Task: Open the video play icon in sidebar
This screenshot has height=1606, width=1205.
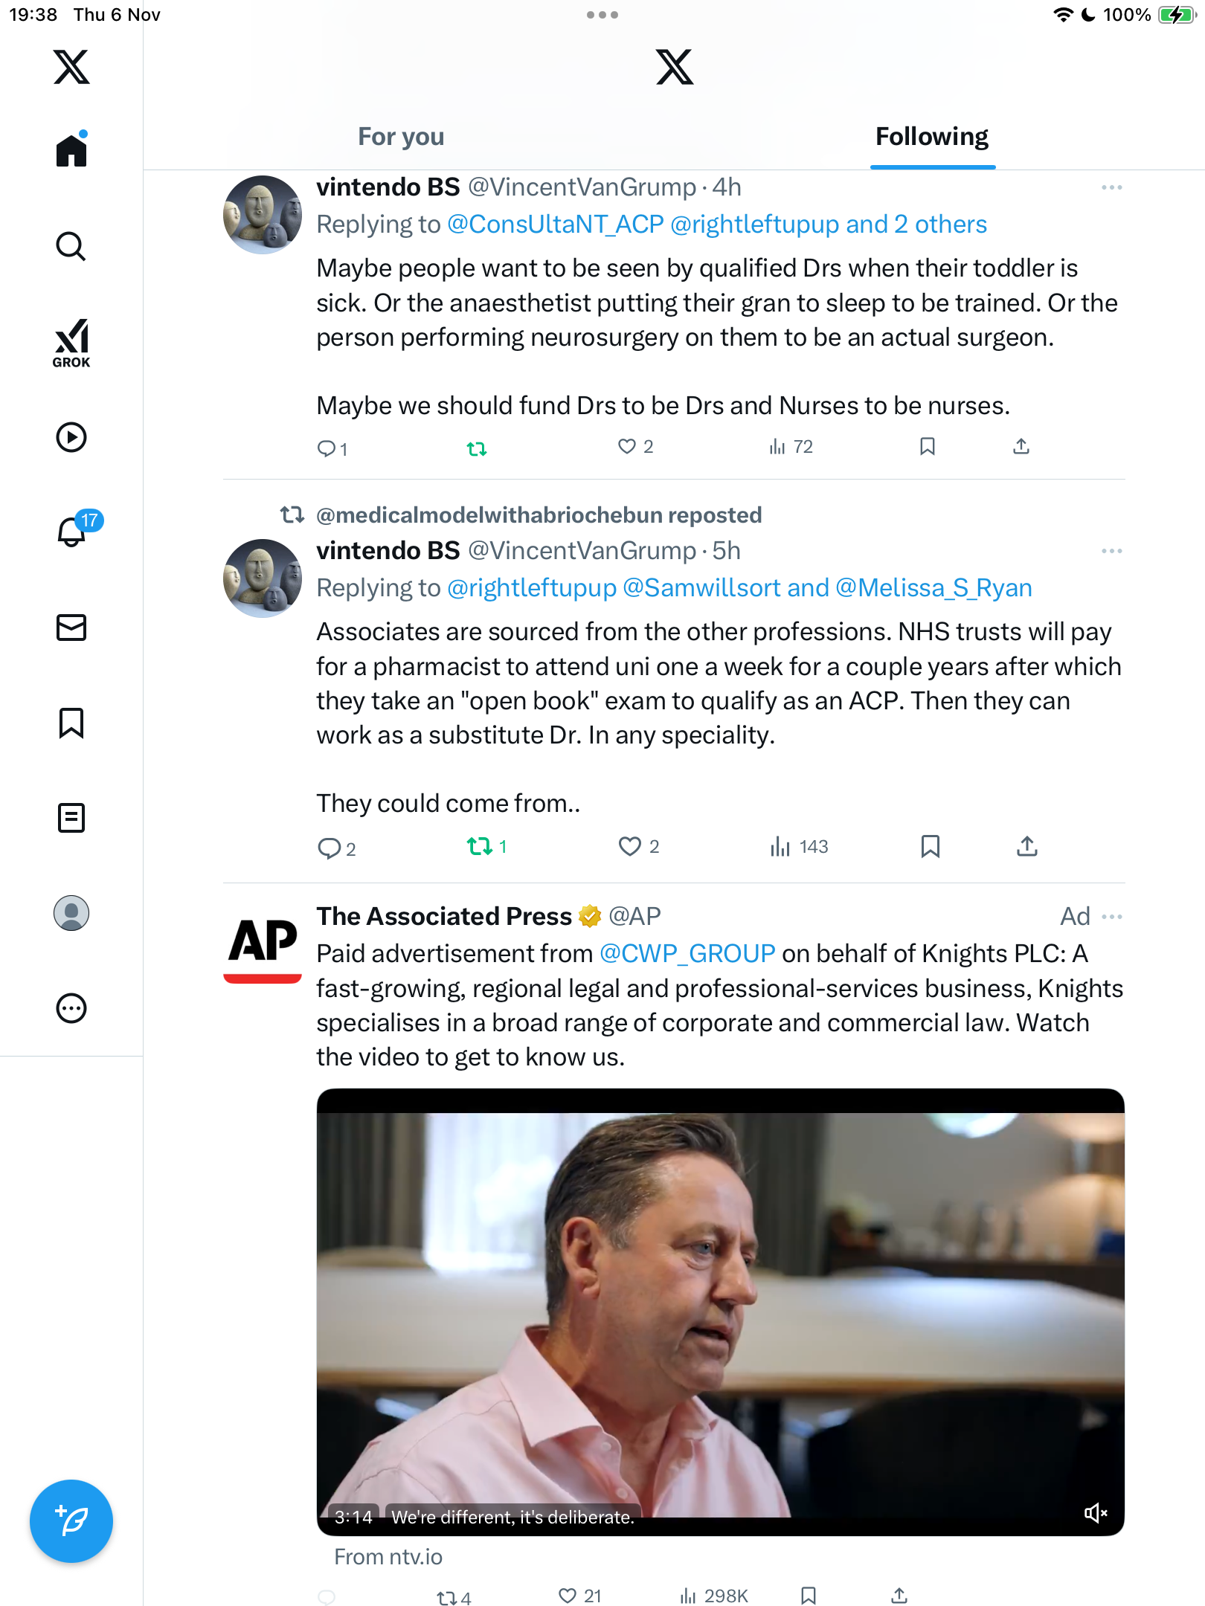Action: click(71, 437)
